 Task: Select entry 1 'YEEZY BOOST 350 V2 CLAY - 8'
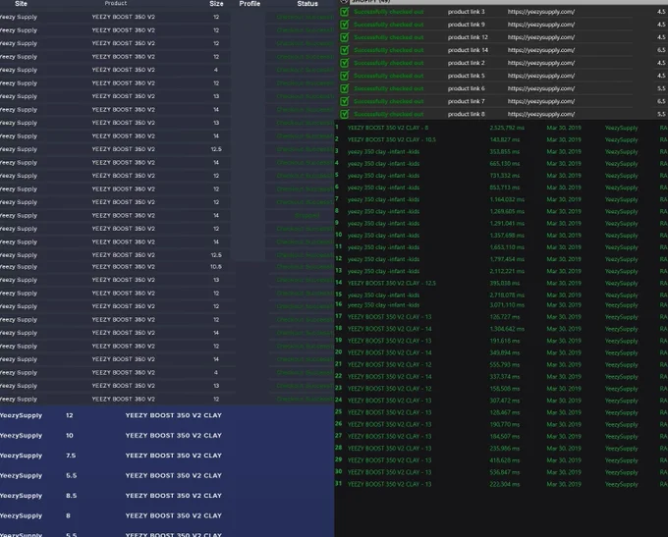[x=388, y=128]
